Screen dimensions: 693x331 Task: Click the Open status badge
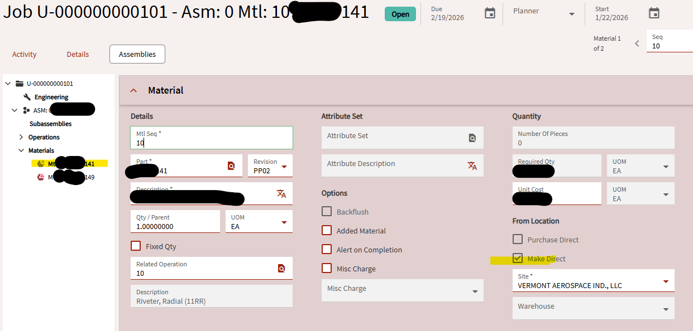(400, 14)
